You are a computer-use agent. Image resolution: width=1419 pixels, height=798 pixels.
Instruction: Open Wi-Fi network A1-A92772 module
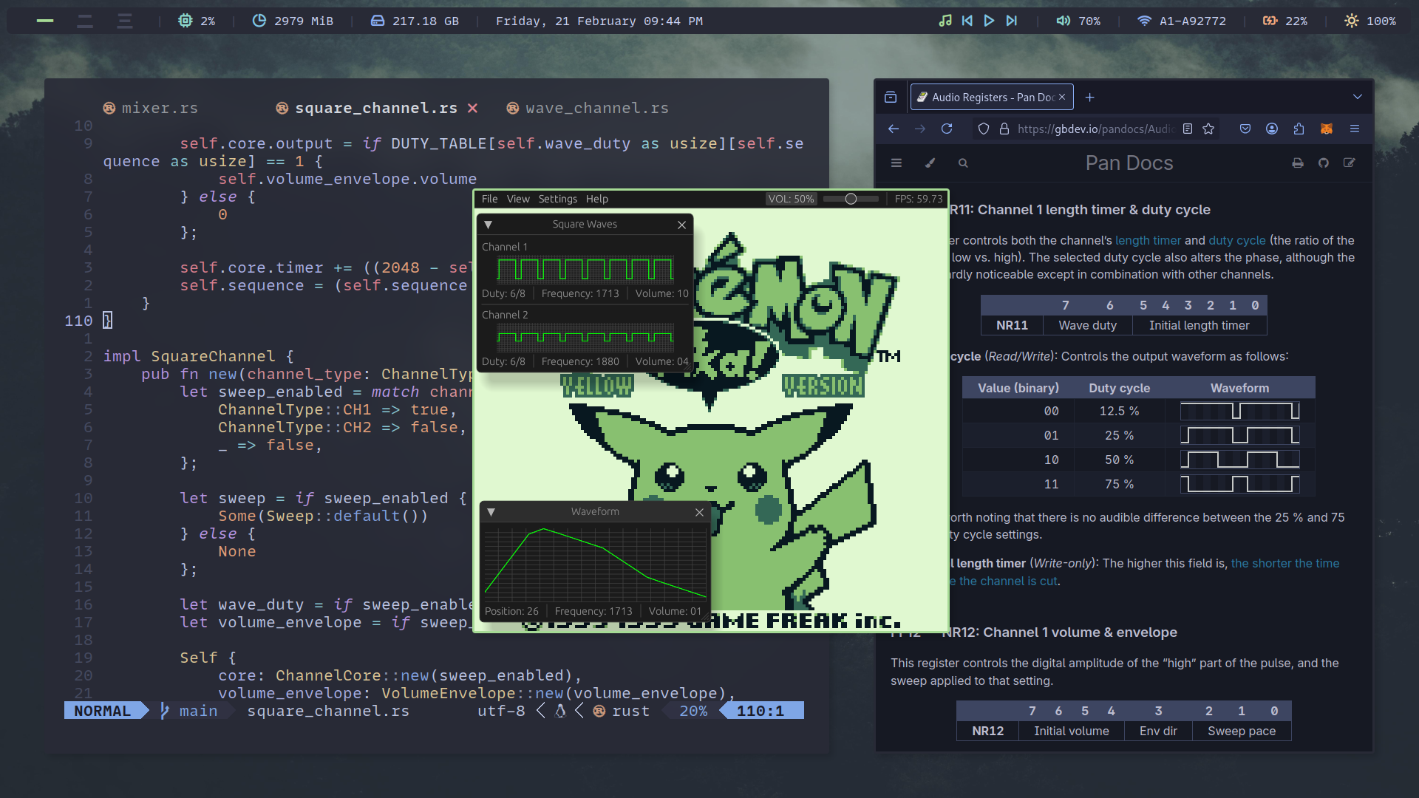point(1182,21)
